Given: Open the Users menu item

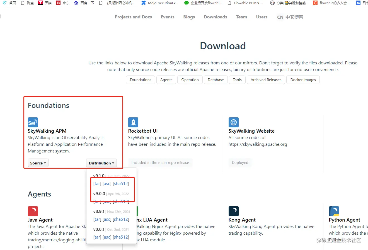Looking at the screenshot, I should [262, 17].
